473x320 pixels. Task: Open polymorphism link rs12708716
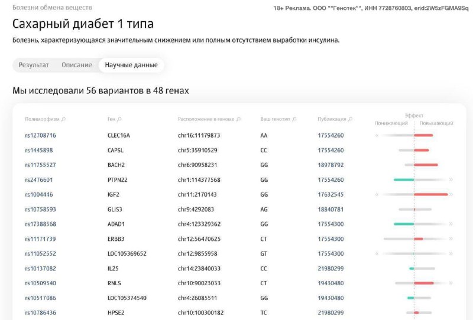point(40,136)
